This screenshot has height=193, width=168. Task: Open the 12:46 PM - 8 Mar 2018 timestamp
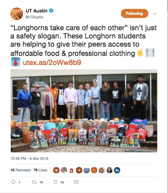[29, 159]
